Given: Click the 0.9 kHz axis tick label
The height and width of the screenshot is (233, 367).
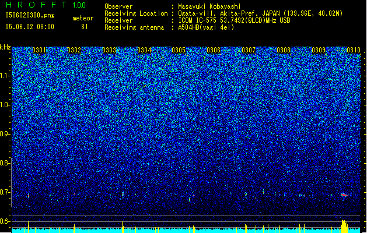Looking at the screenshot, I should click(5, 134).
